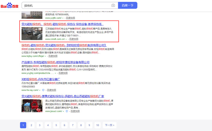Open image search via camera icon
The width and height of the screenshot is (212, 131).
pyautogui.click(x=113, y=5)
